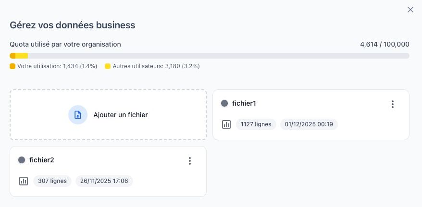This screenshot has width=422, height=207.
Task: Click the yellow 'Autres utilisateurs' legend swatch
Action: [x=108, y=66]
